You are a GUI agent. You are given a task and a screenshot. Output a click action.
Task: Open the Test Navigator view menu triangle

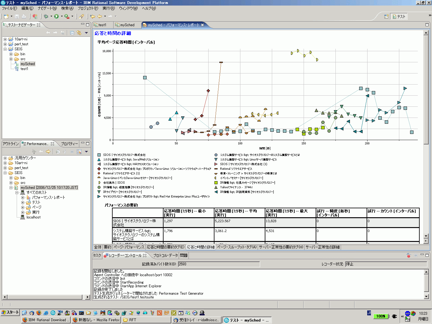[x=86, y=33]
